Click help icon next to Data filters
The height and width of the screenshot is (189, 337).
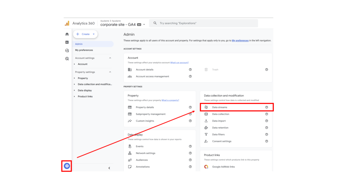tap(267, 135)
